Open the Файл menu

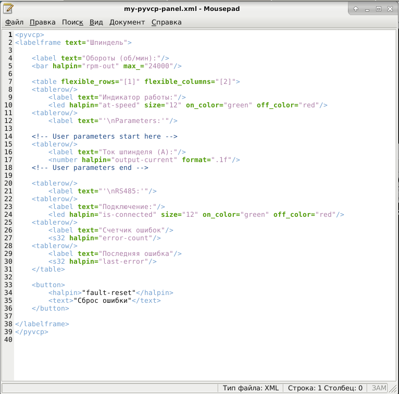point(14,22)
